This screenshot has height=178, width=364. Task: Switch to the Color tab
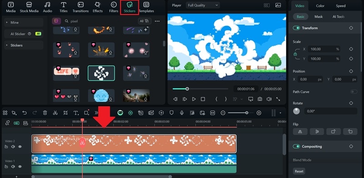320,6
